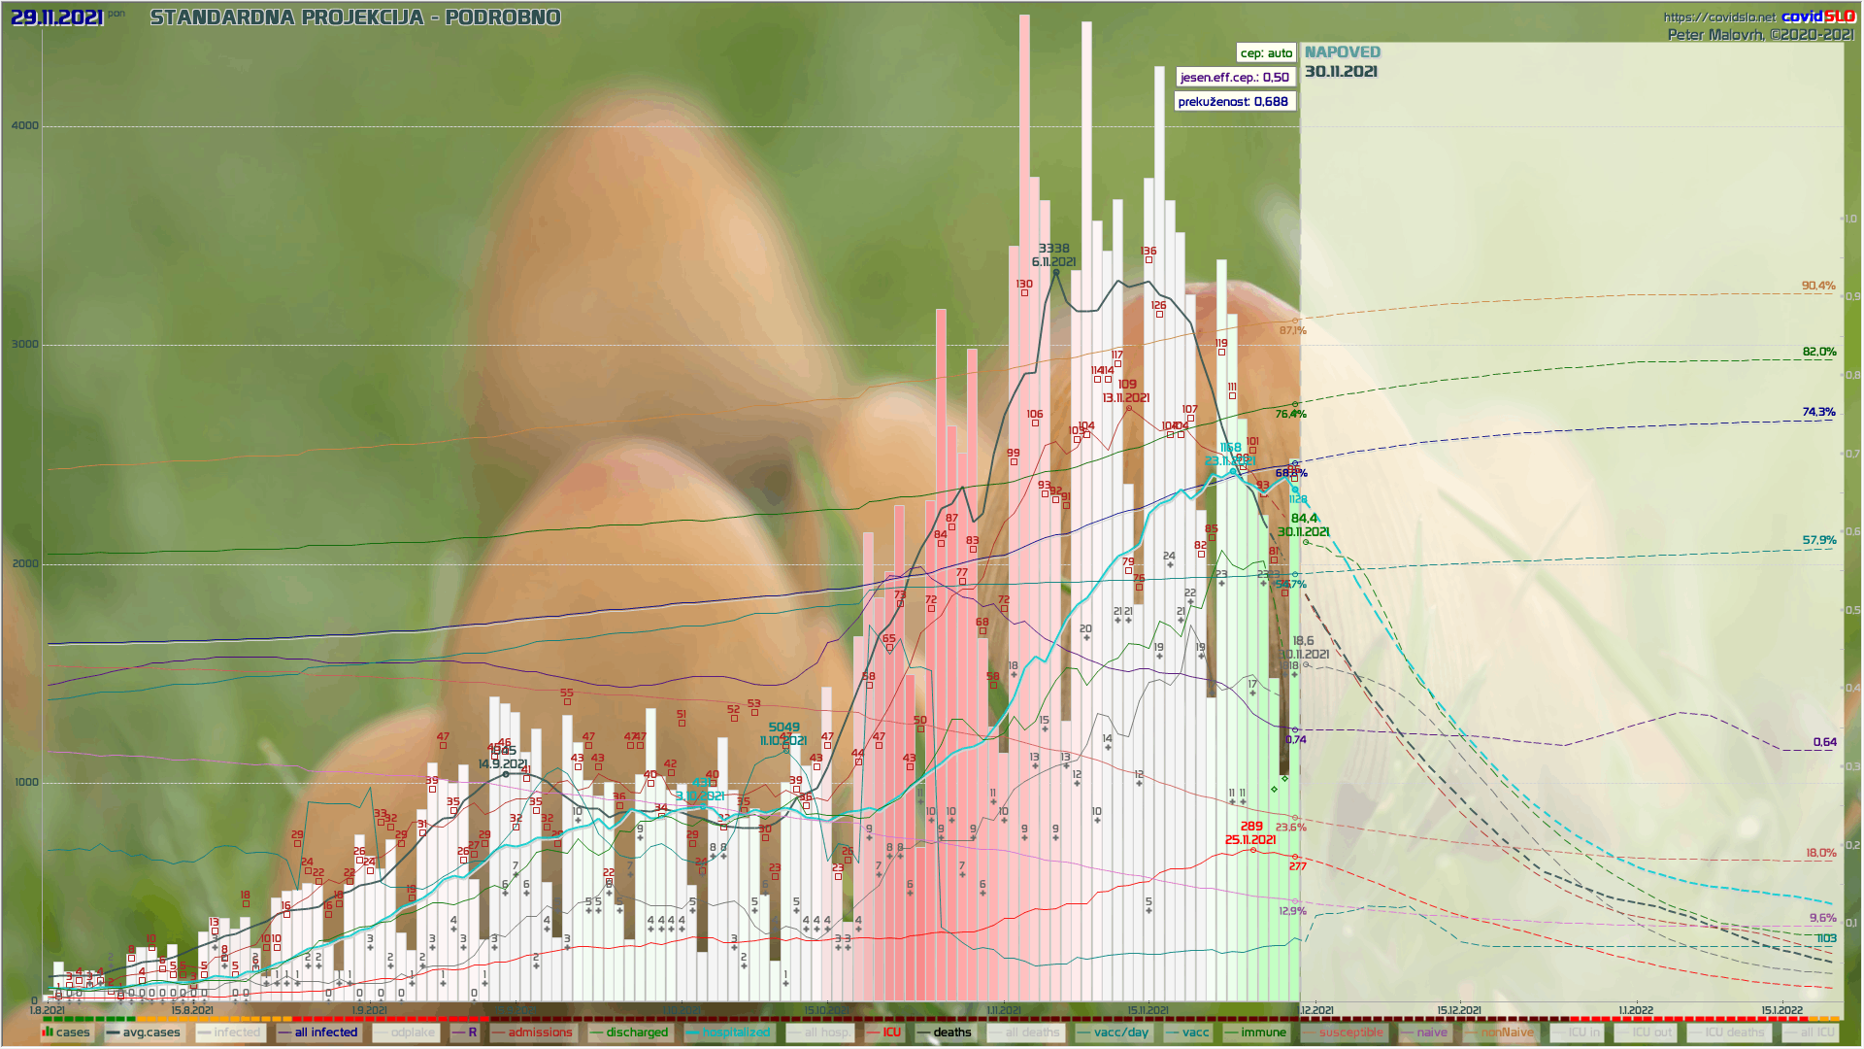Hide the discharged series
This screenshot has width=1864, height=1049.
629,1032
